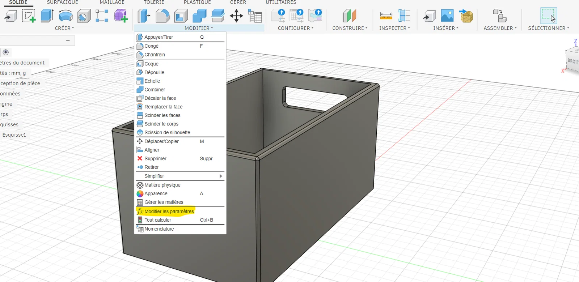579x282 pixels.
Task: Click the Insert Derive icon in INSÉRER
Action: (429, 16)
